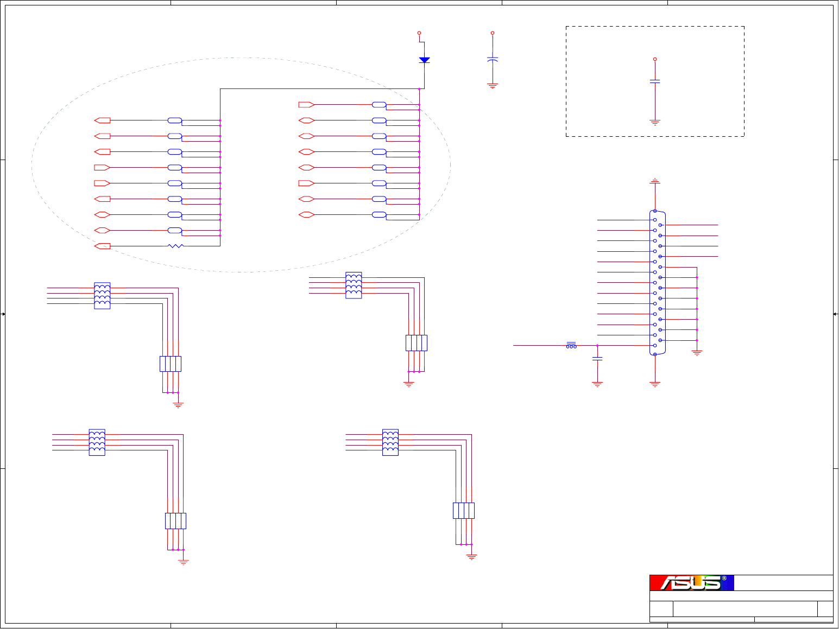This screenshot has height=629, width=839.
Task: Select bottom port symbol in the right column
Action: 306,215
